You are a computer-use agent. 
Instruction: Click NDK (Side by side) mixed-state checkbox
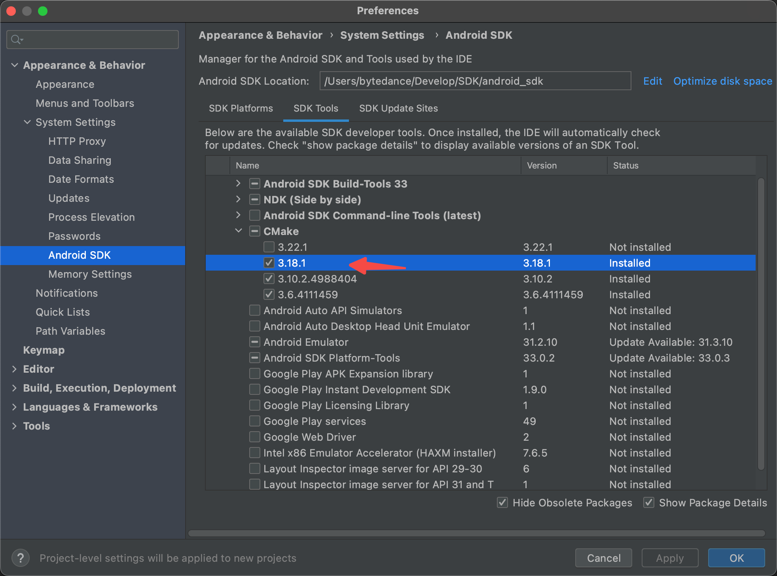click(x=255, y=199)
